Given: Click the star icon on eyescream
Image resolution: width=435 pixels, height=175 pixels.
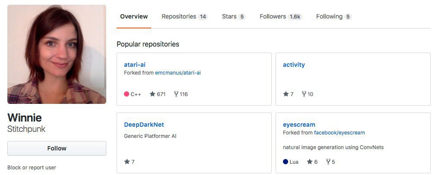Looking at the screenshot, I should (x=310, y=162).
